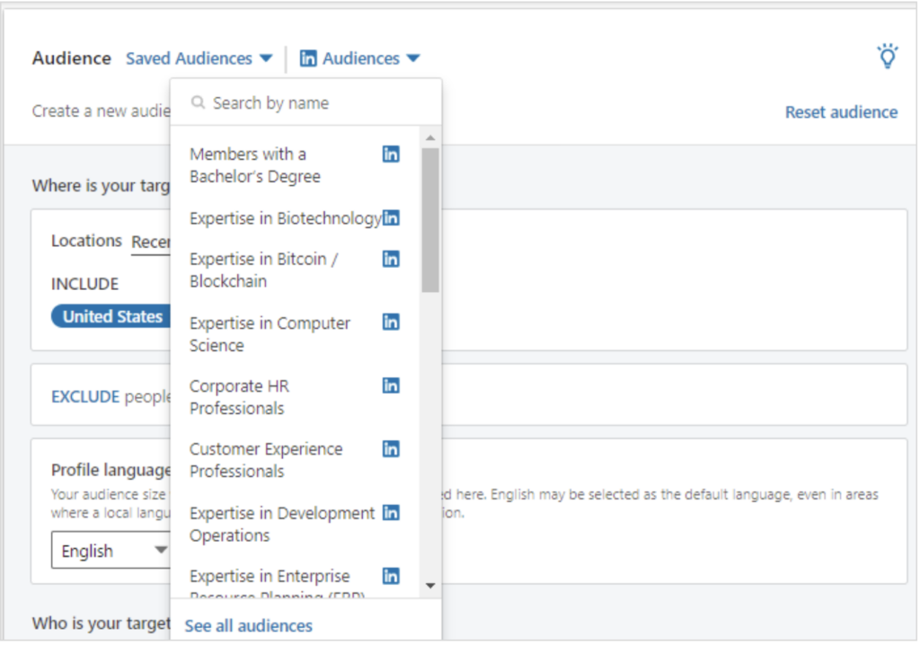Click the Reset audience link
The height and width of the screenshot is (645, 920).
tap(841, 112)
